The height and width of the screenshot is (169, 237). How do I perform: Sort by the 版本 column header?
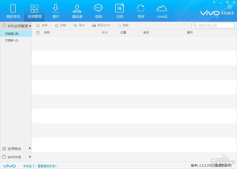click(x=146, y=32)
